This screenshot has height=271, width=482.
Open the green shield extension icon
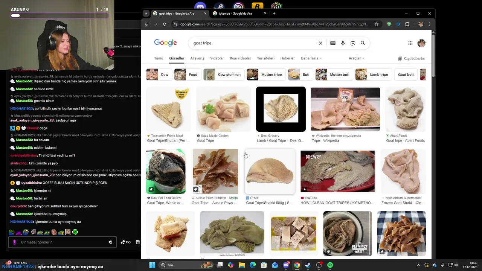(x=389, y=24)
